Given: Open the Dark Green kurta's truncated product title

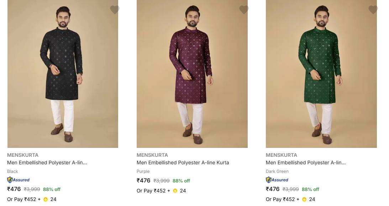Looking at the screenshot, I should [x=306, y=163].
